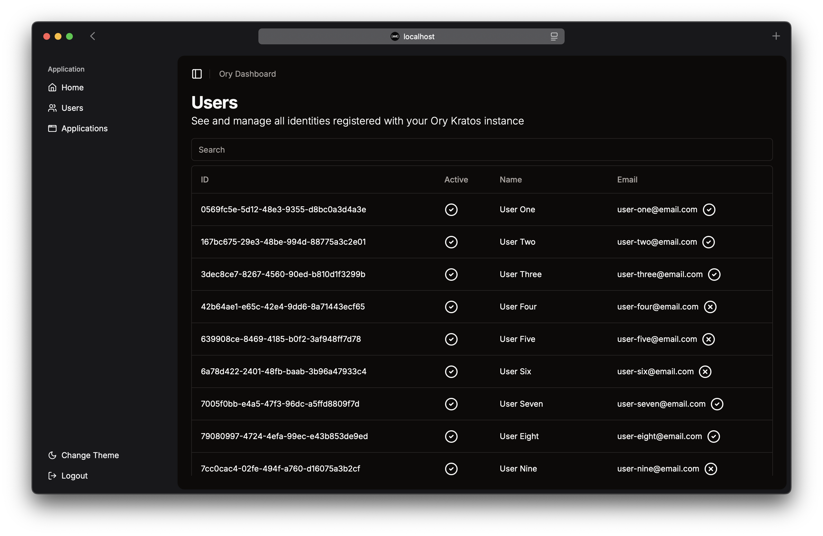Open a new browser tab with plus
Image resolution: width=823 pixels, height=536 pixels.
point(776,36)
